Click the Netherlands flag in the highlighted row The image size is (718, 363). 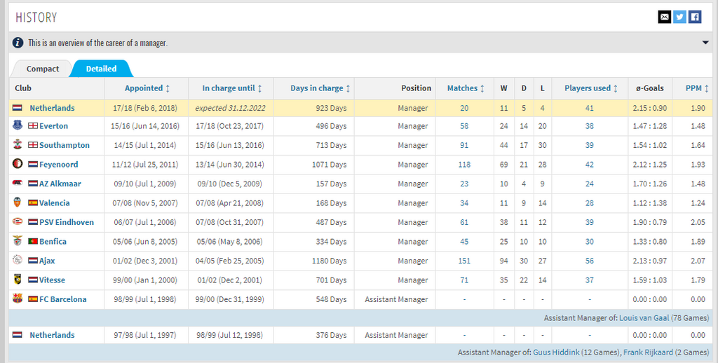tap(18, 108)
